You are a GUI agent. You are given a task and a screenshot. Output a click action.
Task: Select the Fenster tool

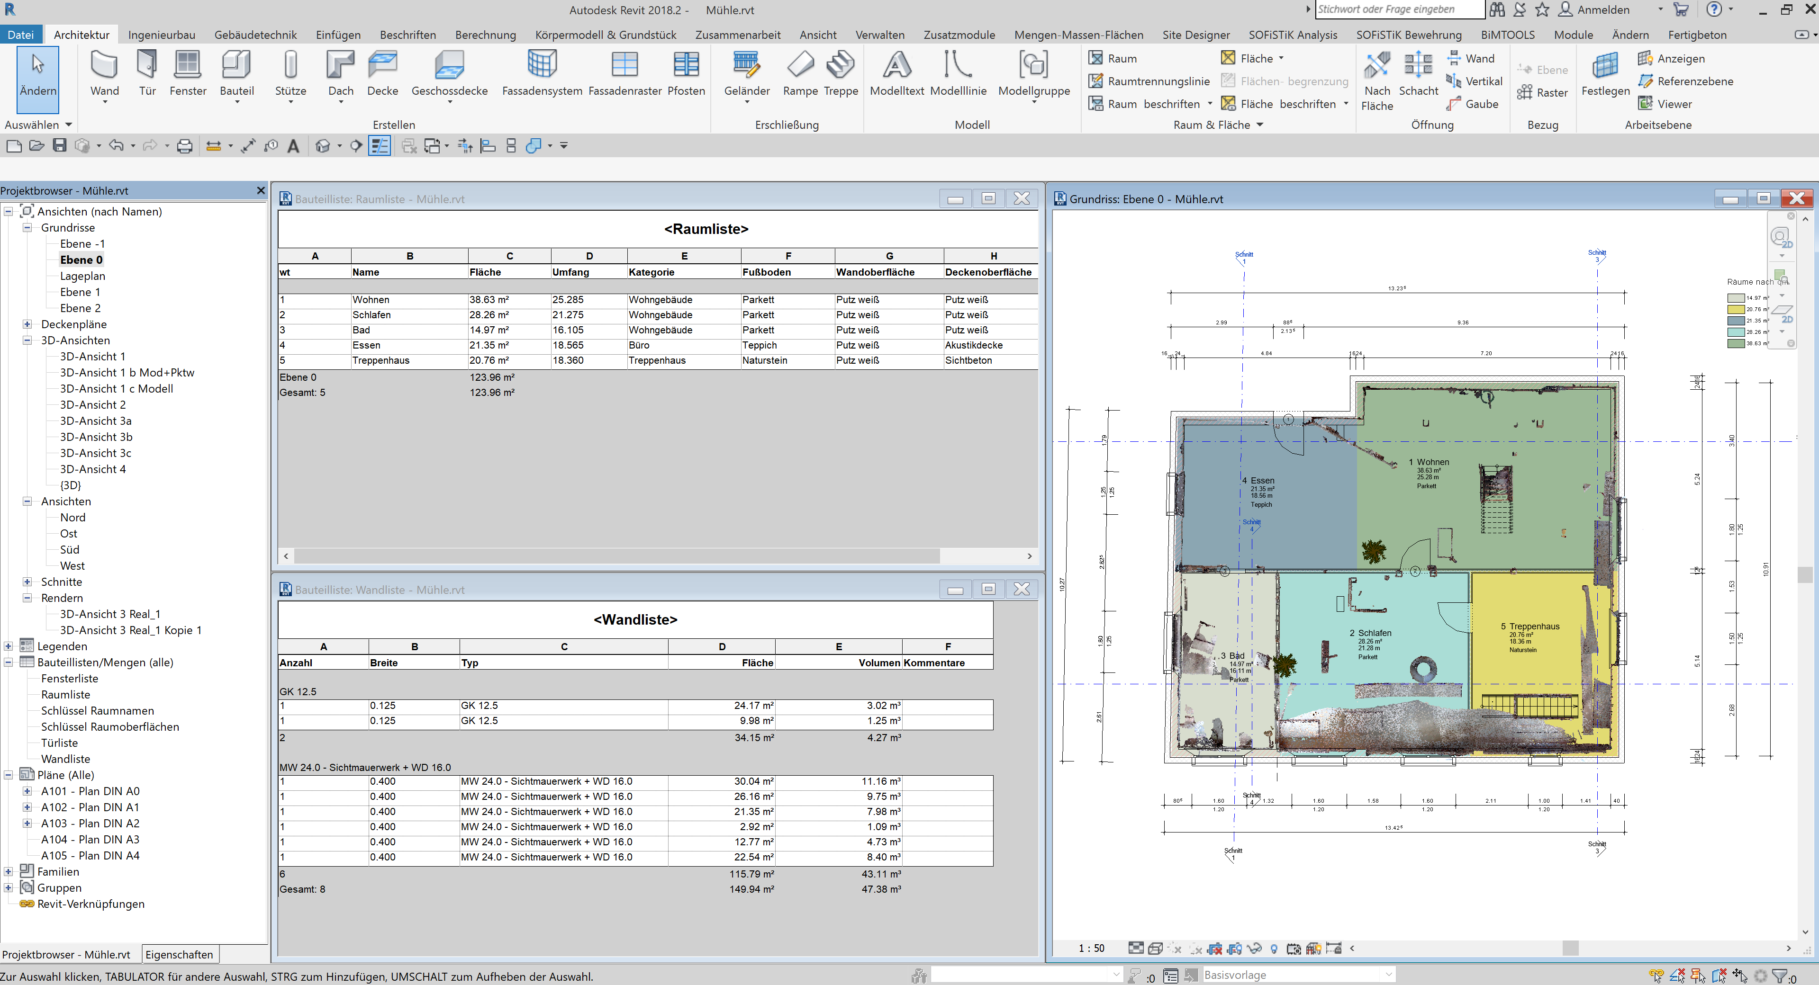point(188,73)
